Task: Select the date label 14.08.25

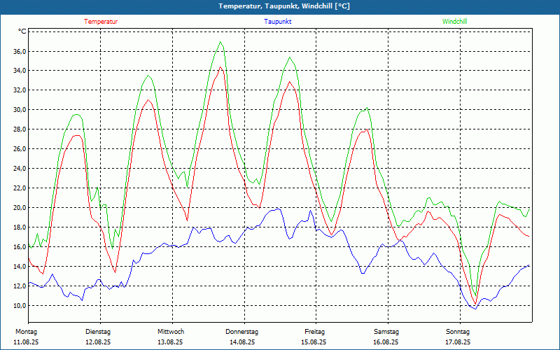Action: pos(242,342)
